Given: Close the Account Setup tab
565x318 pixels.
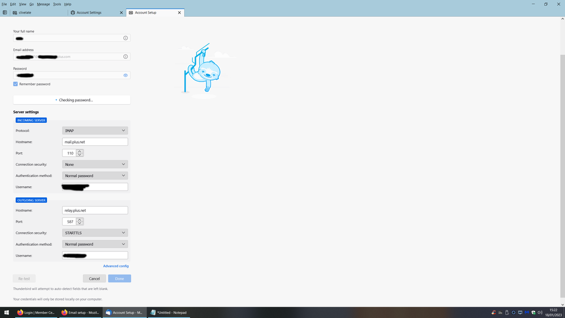Looking at the screenshot, I should tap(179, 12).
